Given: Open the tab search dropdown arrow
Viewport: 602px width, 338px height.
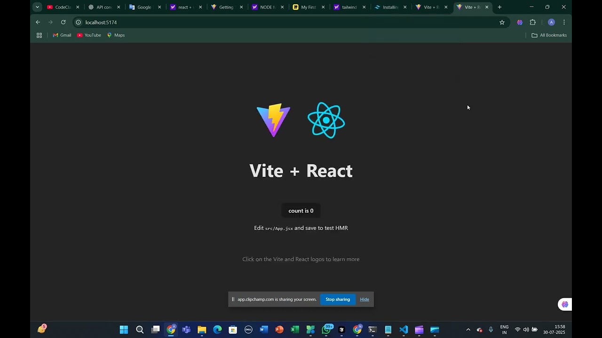Looking at the screenshot, I should (37, 7).
